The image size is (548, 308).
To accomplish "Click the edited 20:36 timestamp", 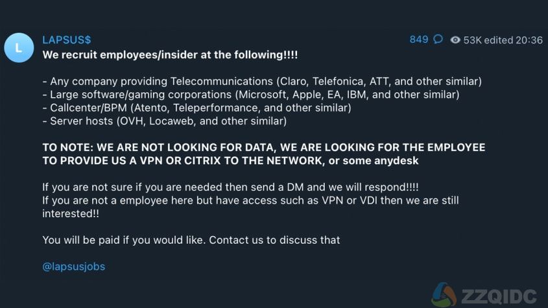I will point(514,40).
